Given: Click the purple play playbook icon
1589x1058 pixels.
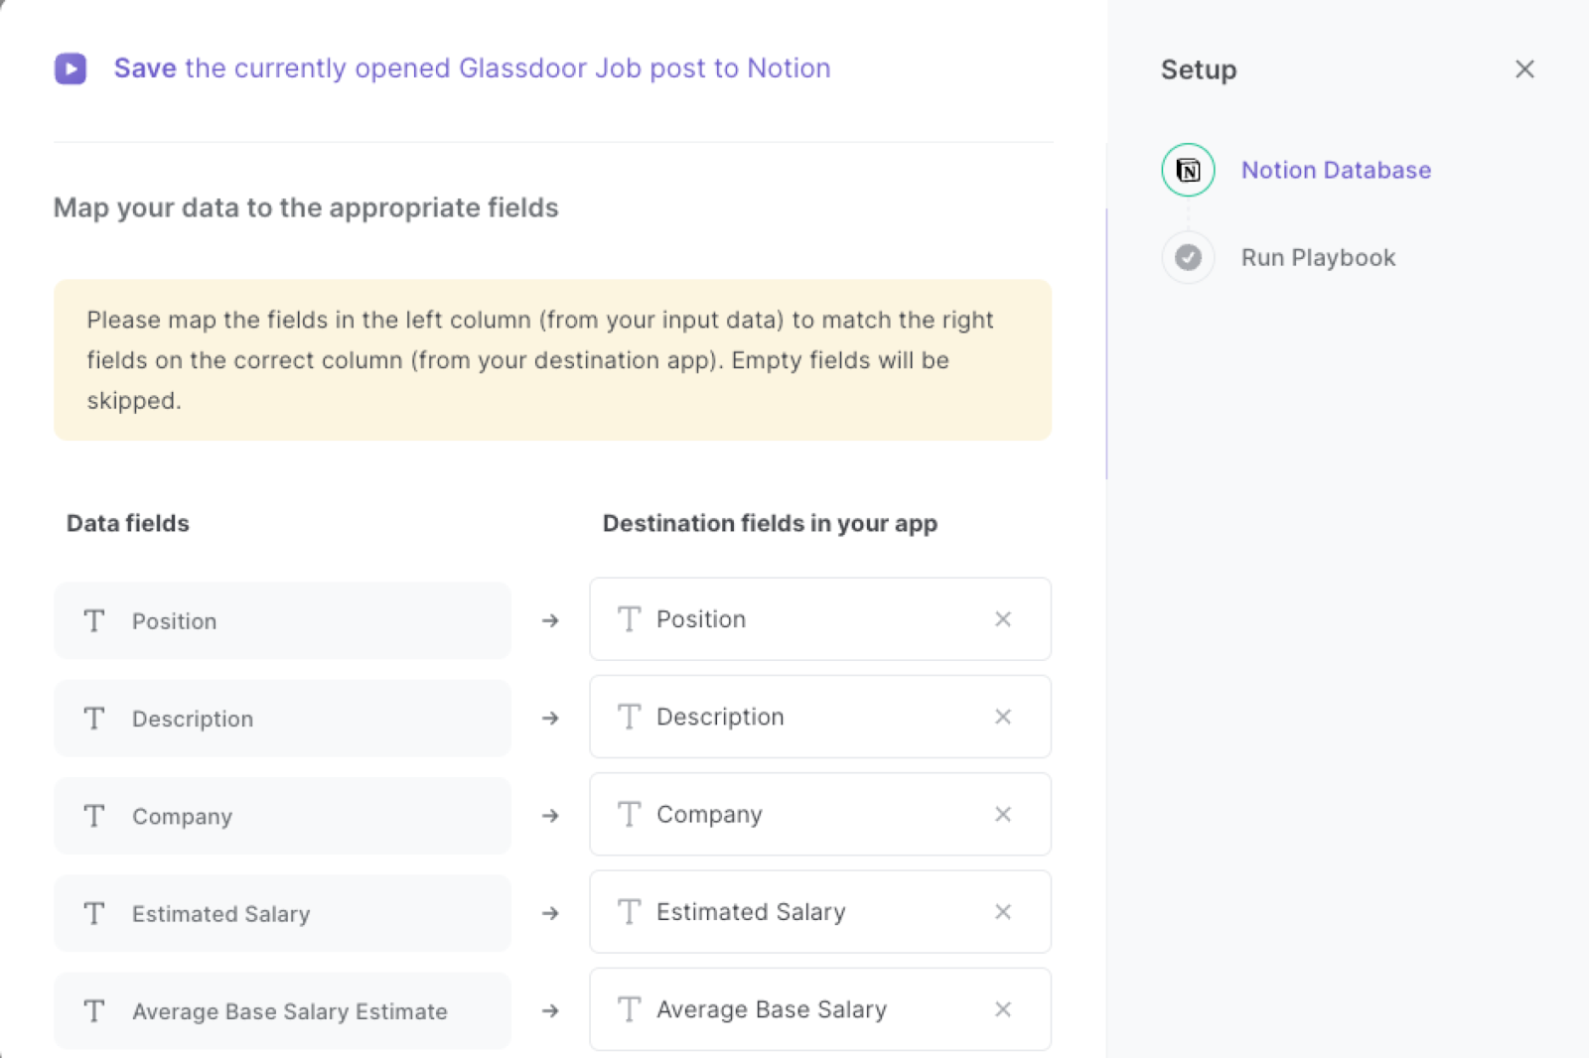Looking at the screenshot, I should pos(71,68).
